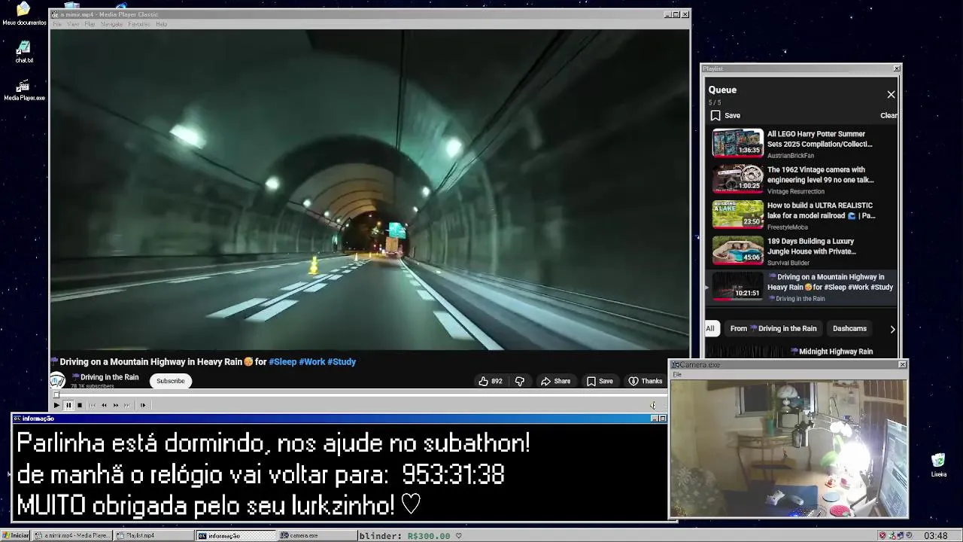
Task: Open chat.txt desktop file icon
Action: [x=24, y=52]
